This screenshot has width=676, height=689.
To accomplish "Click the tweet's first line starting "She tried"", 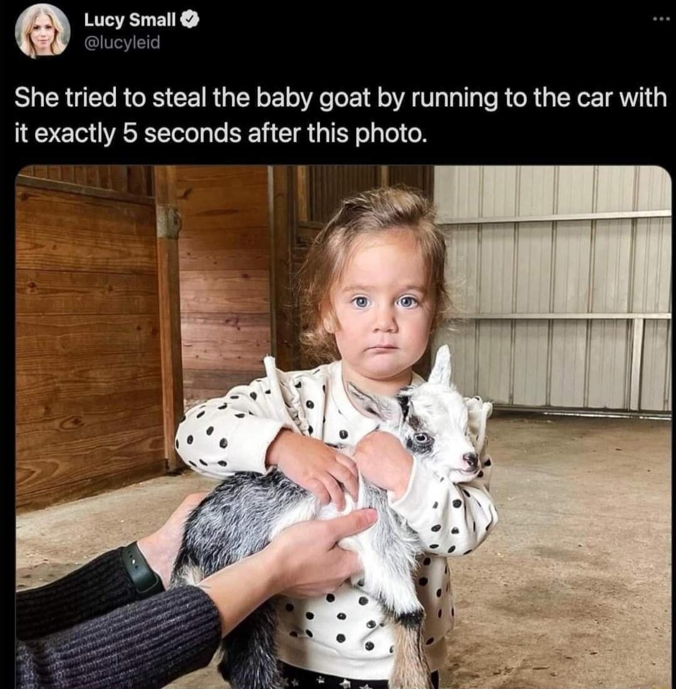I will click(x=341, y=98).
